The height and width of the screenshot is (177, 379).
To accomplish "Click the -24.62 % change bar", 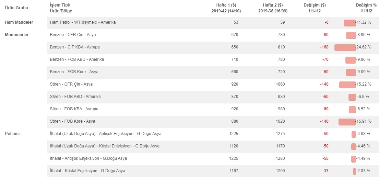I will [345, 48].
